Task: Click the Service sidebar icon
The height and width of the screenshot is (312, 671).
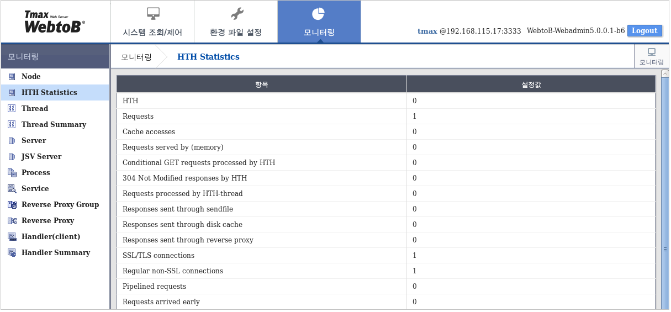Action: [12, 189]
